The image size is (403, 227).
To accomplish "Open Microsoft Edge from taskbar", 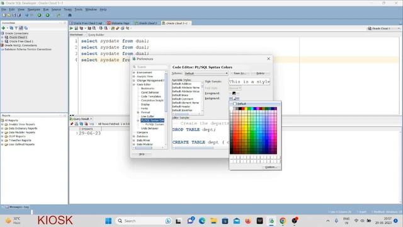I will (202, 221).
